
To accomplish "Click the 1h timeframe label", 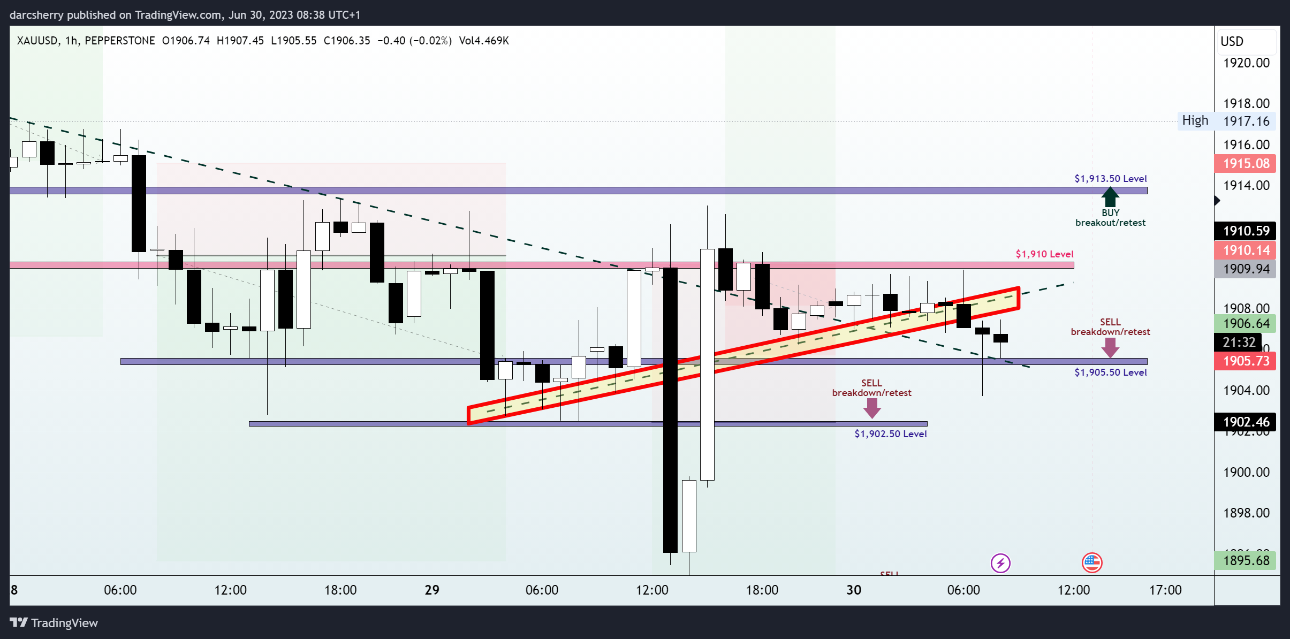I will point(71,41).
